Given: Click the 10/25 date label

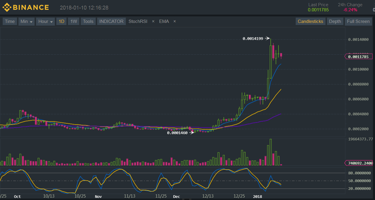Looking at the screenshot, I should (x=80, y=196).
